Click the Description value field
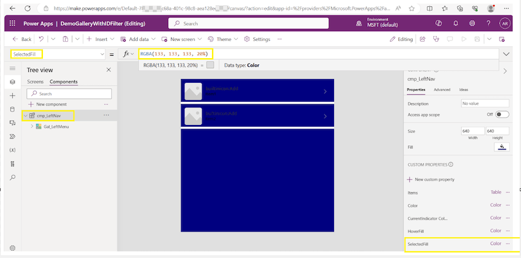This screenshot has width=521, height=258. (485, 104)
